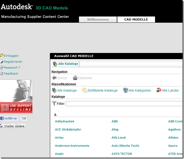Select Alle Kataloge under Klassifikationen
The height and width of the screenshot is (159, 184).
67,90
